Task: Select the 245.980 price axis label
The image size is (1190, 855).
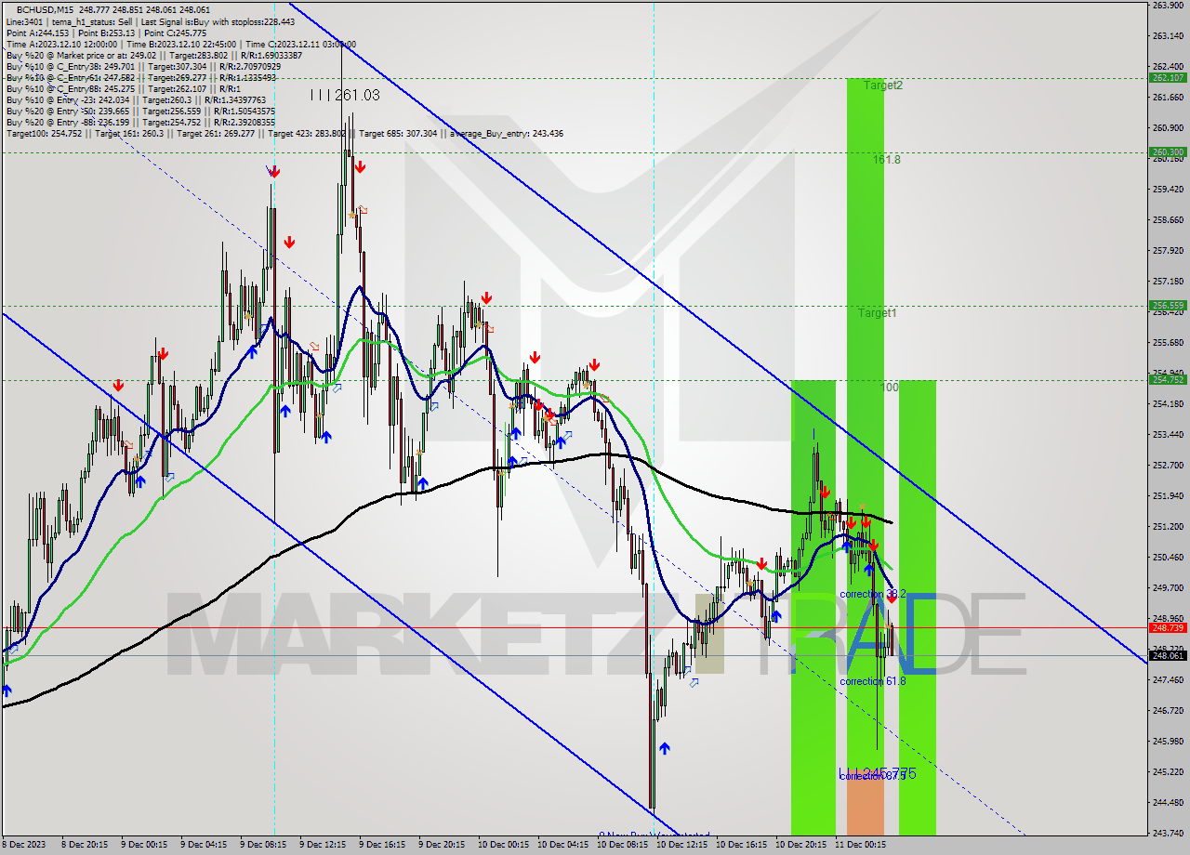Action: [1167, 741]
